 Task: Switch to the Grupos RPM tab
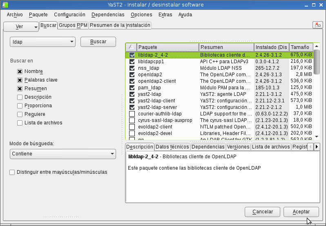[73, 25]
